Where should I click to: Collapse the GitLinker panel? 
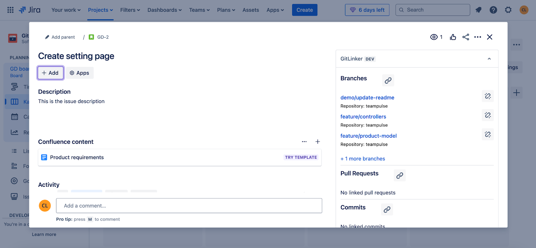(489, 59)
